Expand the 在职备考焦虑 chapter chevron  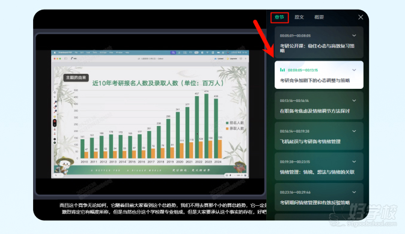click(x=354, y=101)
